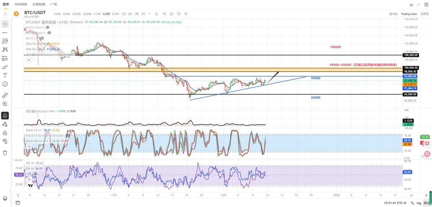Take a chart snapshot with camera icon
432x207 pixels.
[x=171, y=14]
